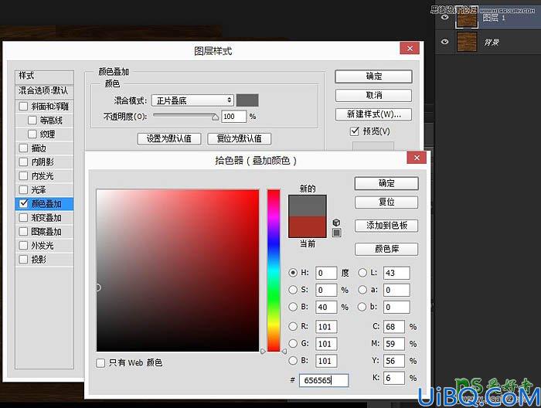541x408 pixels.
Task: Enable the 渐变叠加 checkbox
Action: [x=23, y=218]
